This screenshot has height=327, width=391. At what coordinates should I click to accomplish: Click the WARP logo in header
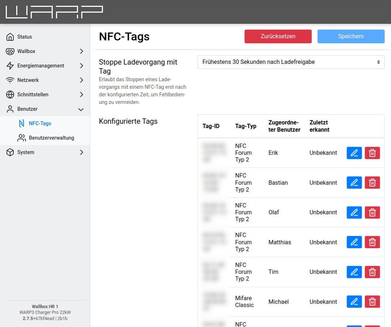coord(54,12)
